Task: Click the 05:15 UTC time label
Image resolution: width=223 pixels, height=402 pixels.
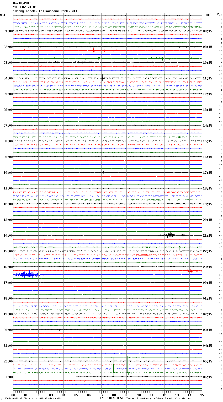Action: [x=208, y=361]
